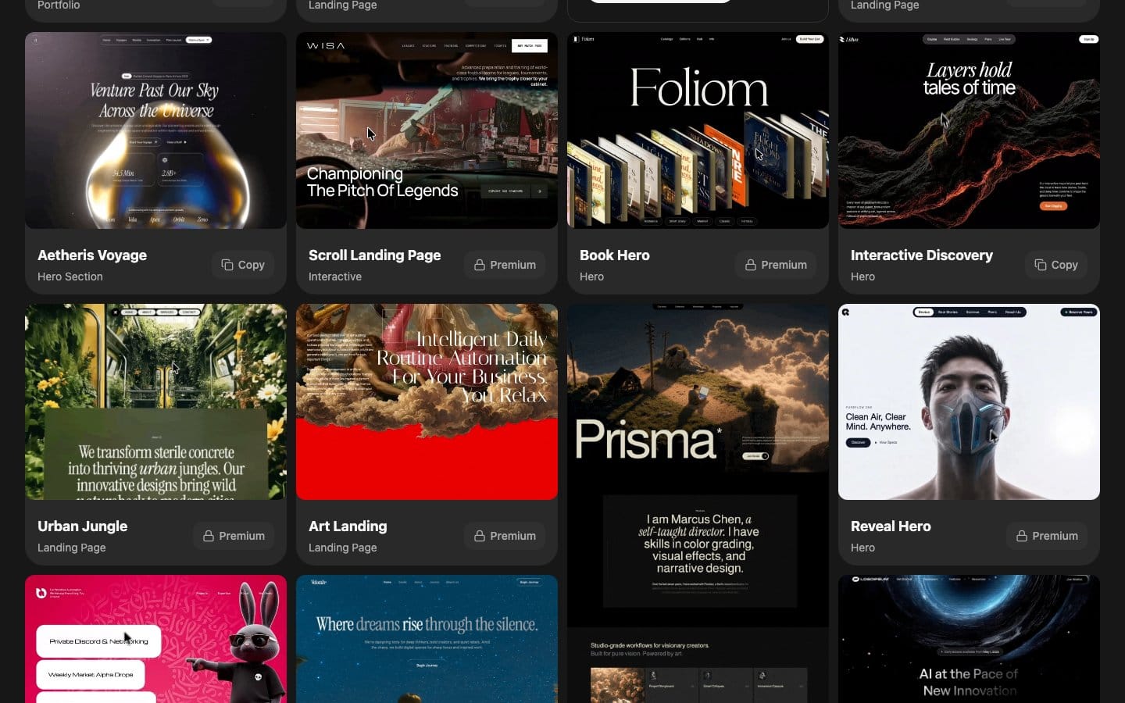The image size is (1125, 703).
Task: Open the Aetheris Voyage preview thumbnail
Action: pyautogui.click(x=155, y=130)
